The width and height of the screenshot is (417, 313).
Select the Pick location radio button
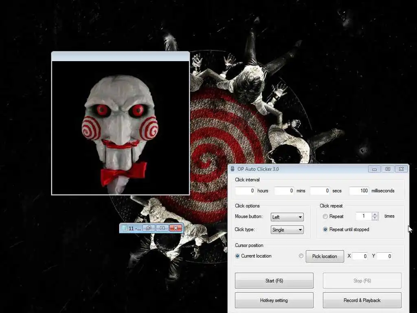click(x=301, y=256)
